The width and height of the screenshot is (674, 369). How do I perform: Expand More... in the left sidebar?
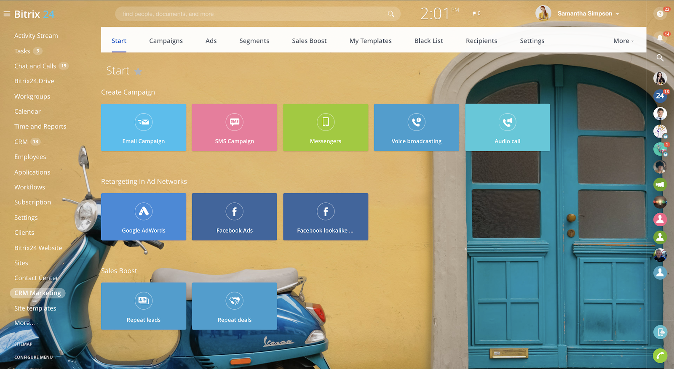[x=27, y=323]
